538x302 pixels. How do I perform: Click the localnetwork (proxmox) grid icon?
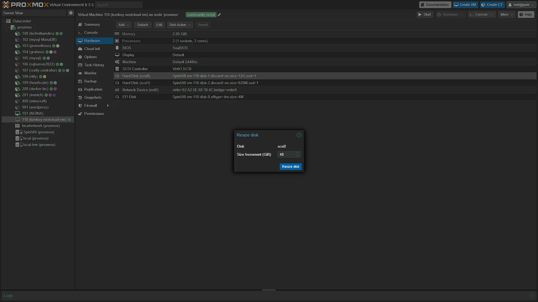(17, 126)
